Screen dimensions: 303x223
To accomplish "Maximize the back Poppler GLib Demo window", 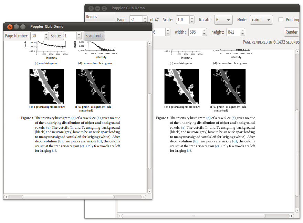I will (x=104, y=8).
